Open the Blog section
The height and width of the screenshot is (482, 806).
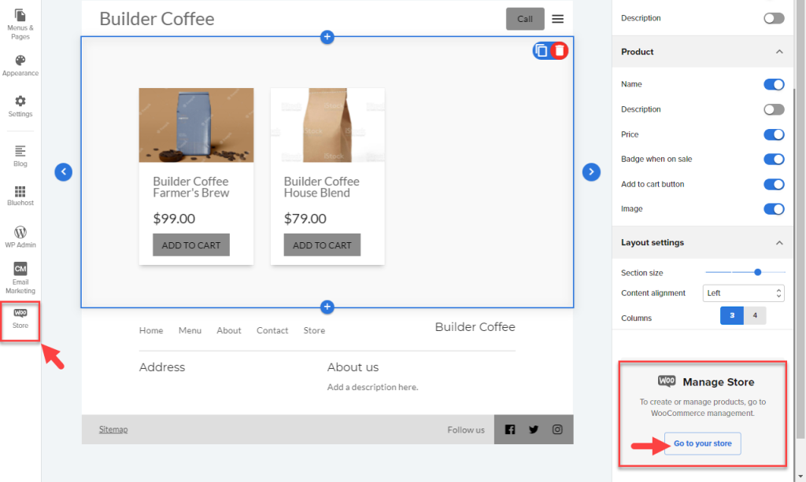tap(20, 156)
